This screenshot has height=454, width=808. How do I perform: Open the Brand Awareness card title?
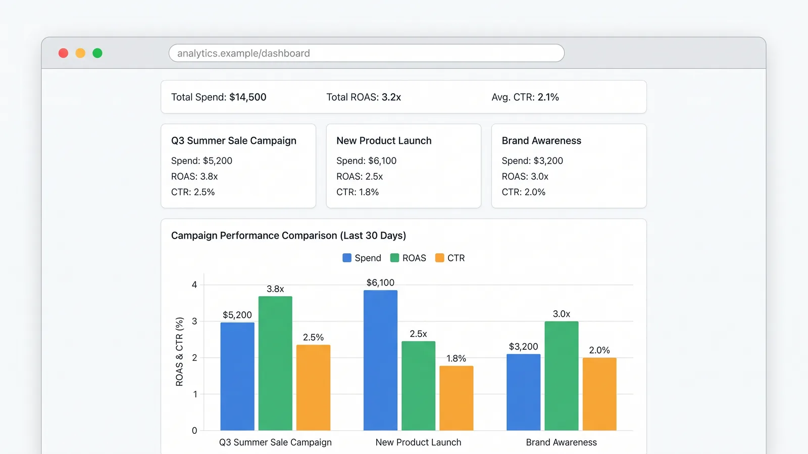541,141
